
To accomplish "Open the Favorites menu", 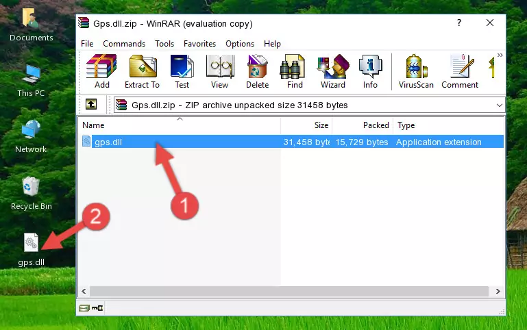I will pyautogui.click(x=199, y=44).
